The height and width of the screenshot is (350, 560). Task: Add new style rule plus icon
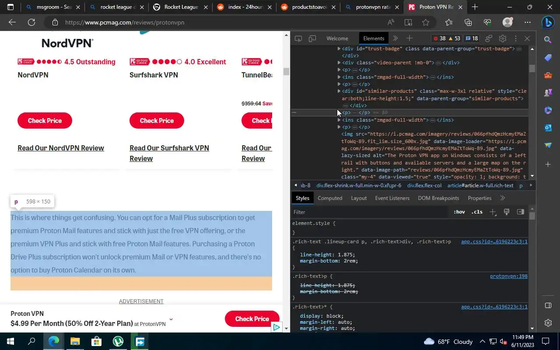point(493,212)
